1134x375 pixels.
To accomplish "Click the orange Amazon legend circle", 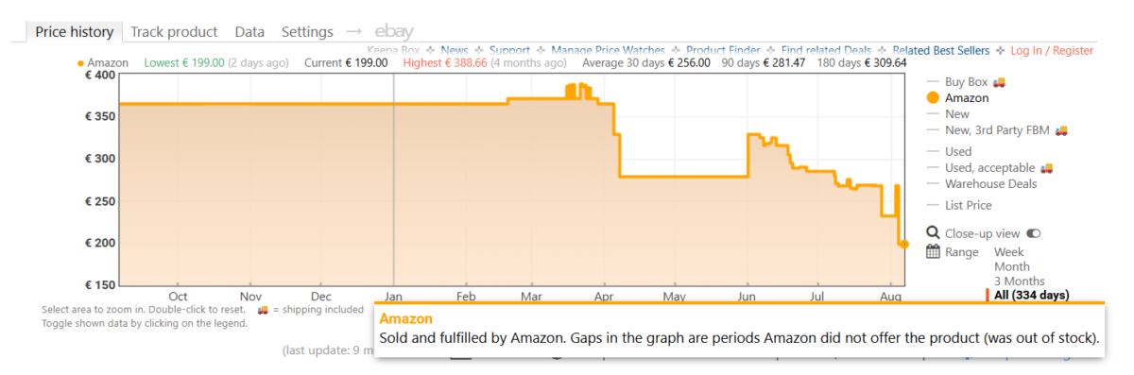I will click(933, 97).
